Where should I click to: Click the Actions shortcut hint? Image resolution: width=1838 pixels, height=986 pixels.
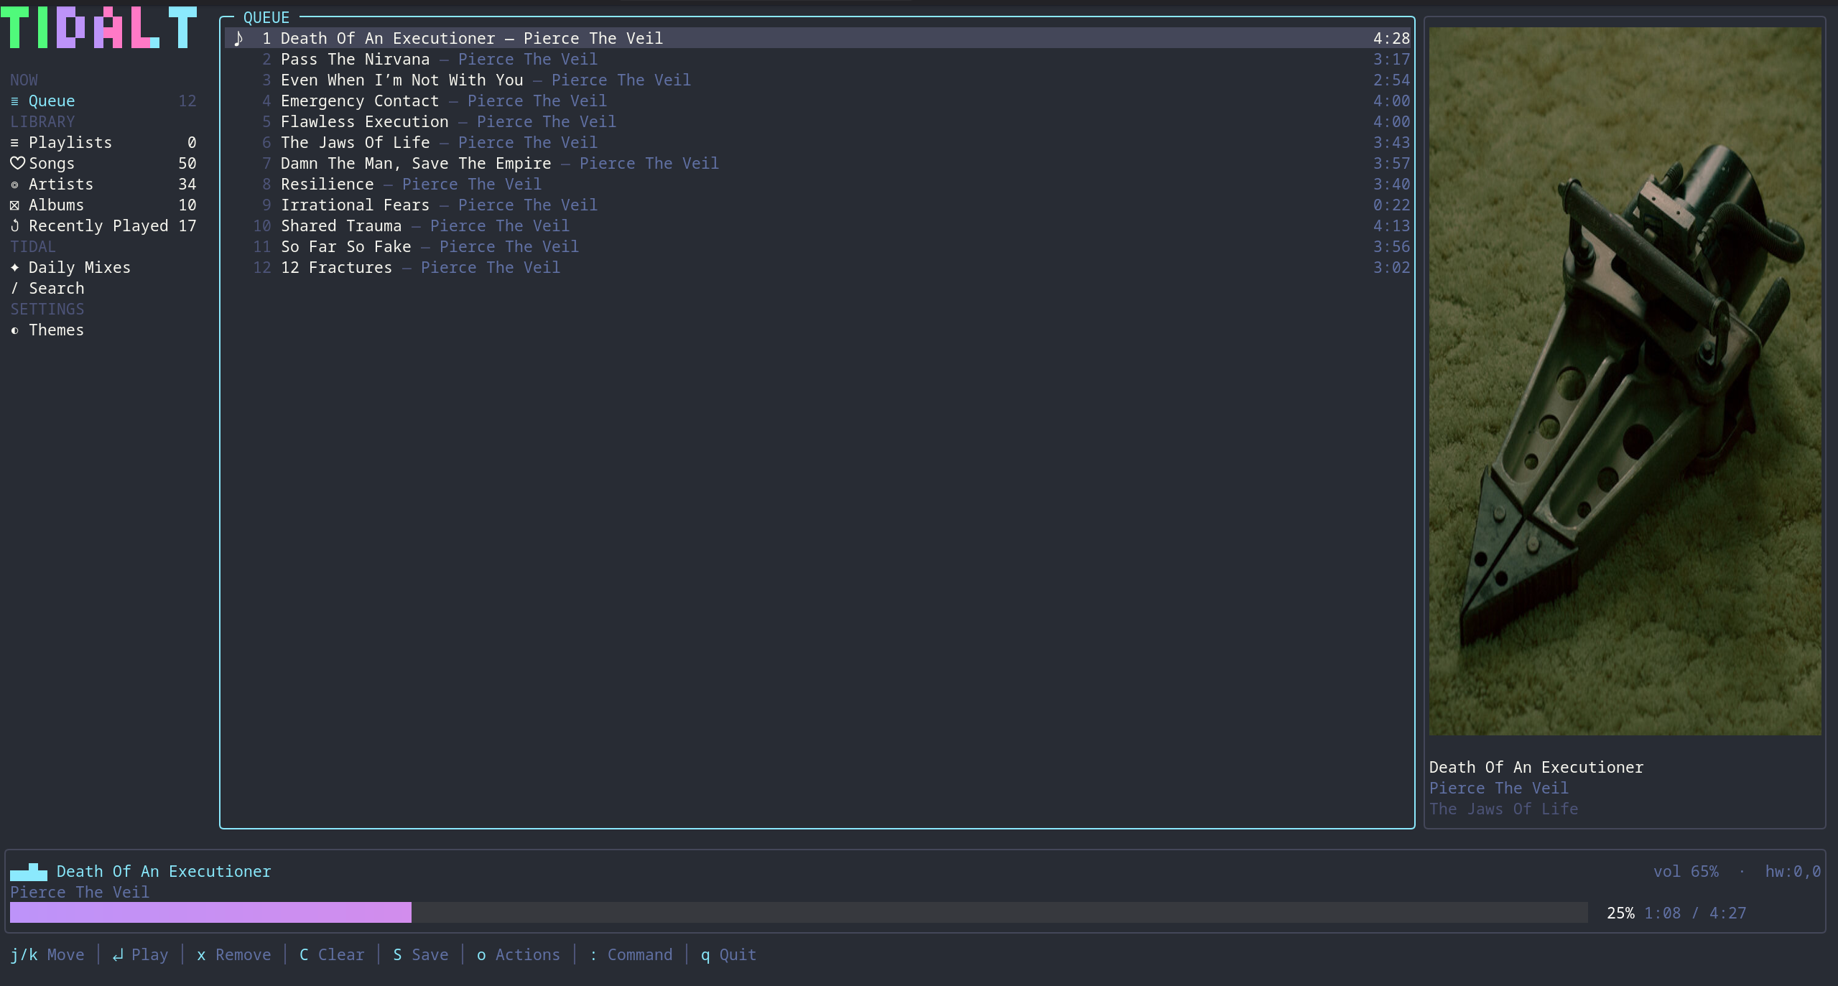518,954
